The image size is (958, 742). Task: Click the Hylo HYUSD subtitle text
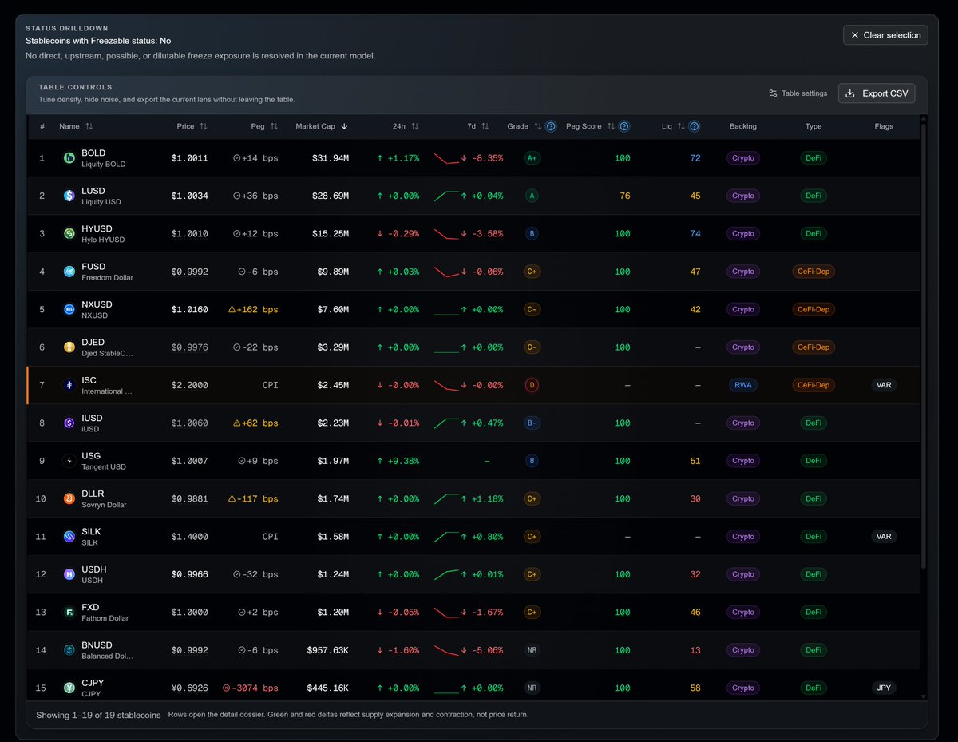click(103, 240)
